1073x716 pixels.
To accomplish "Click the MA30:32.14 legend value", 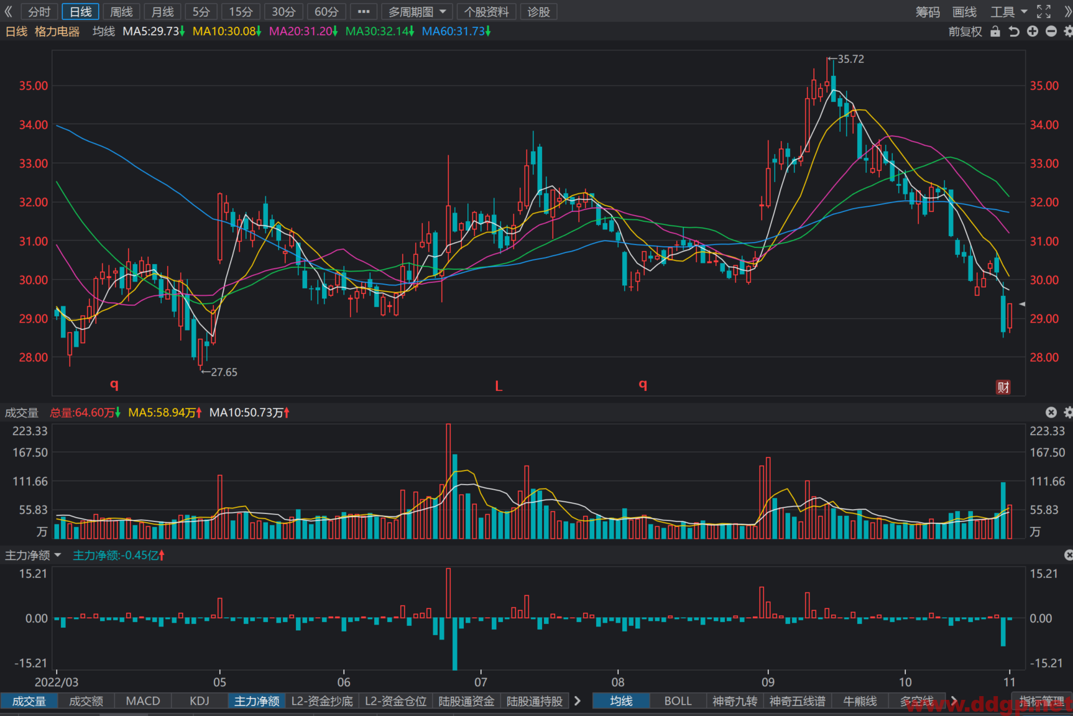I will point(379,31).
